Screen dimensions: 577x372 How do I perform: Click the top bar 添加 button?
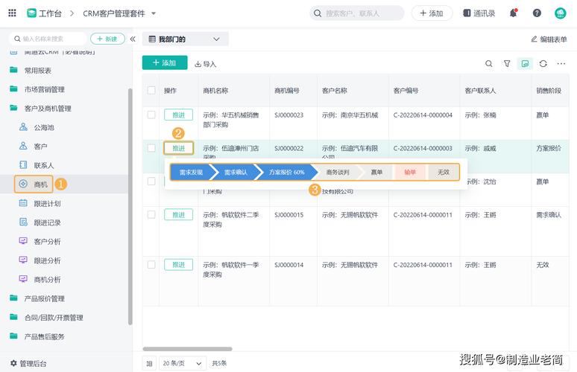432,13
